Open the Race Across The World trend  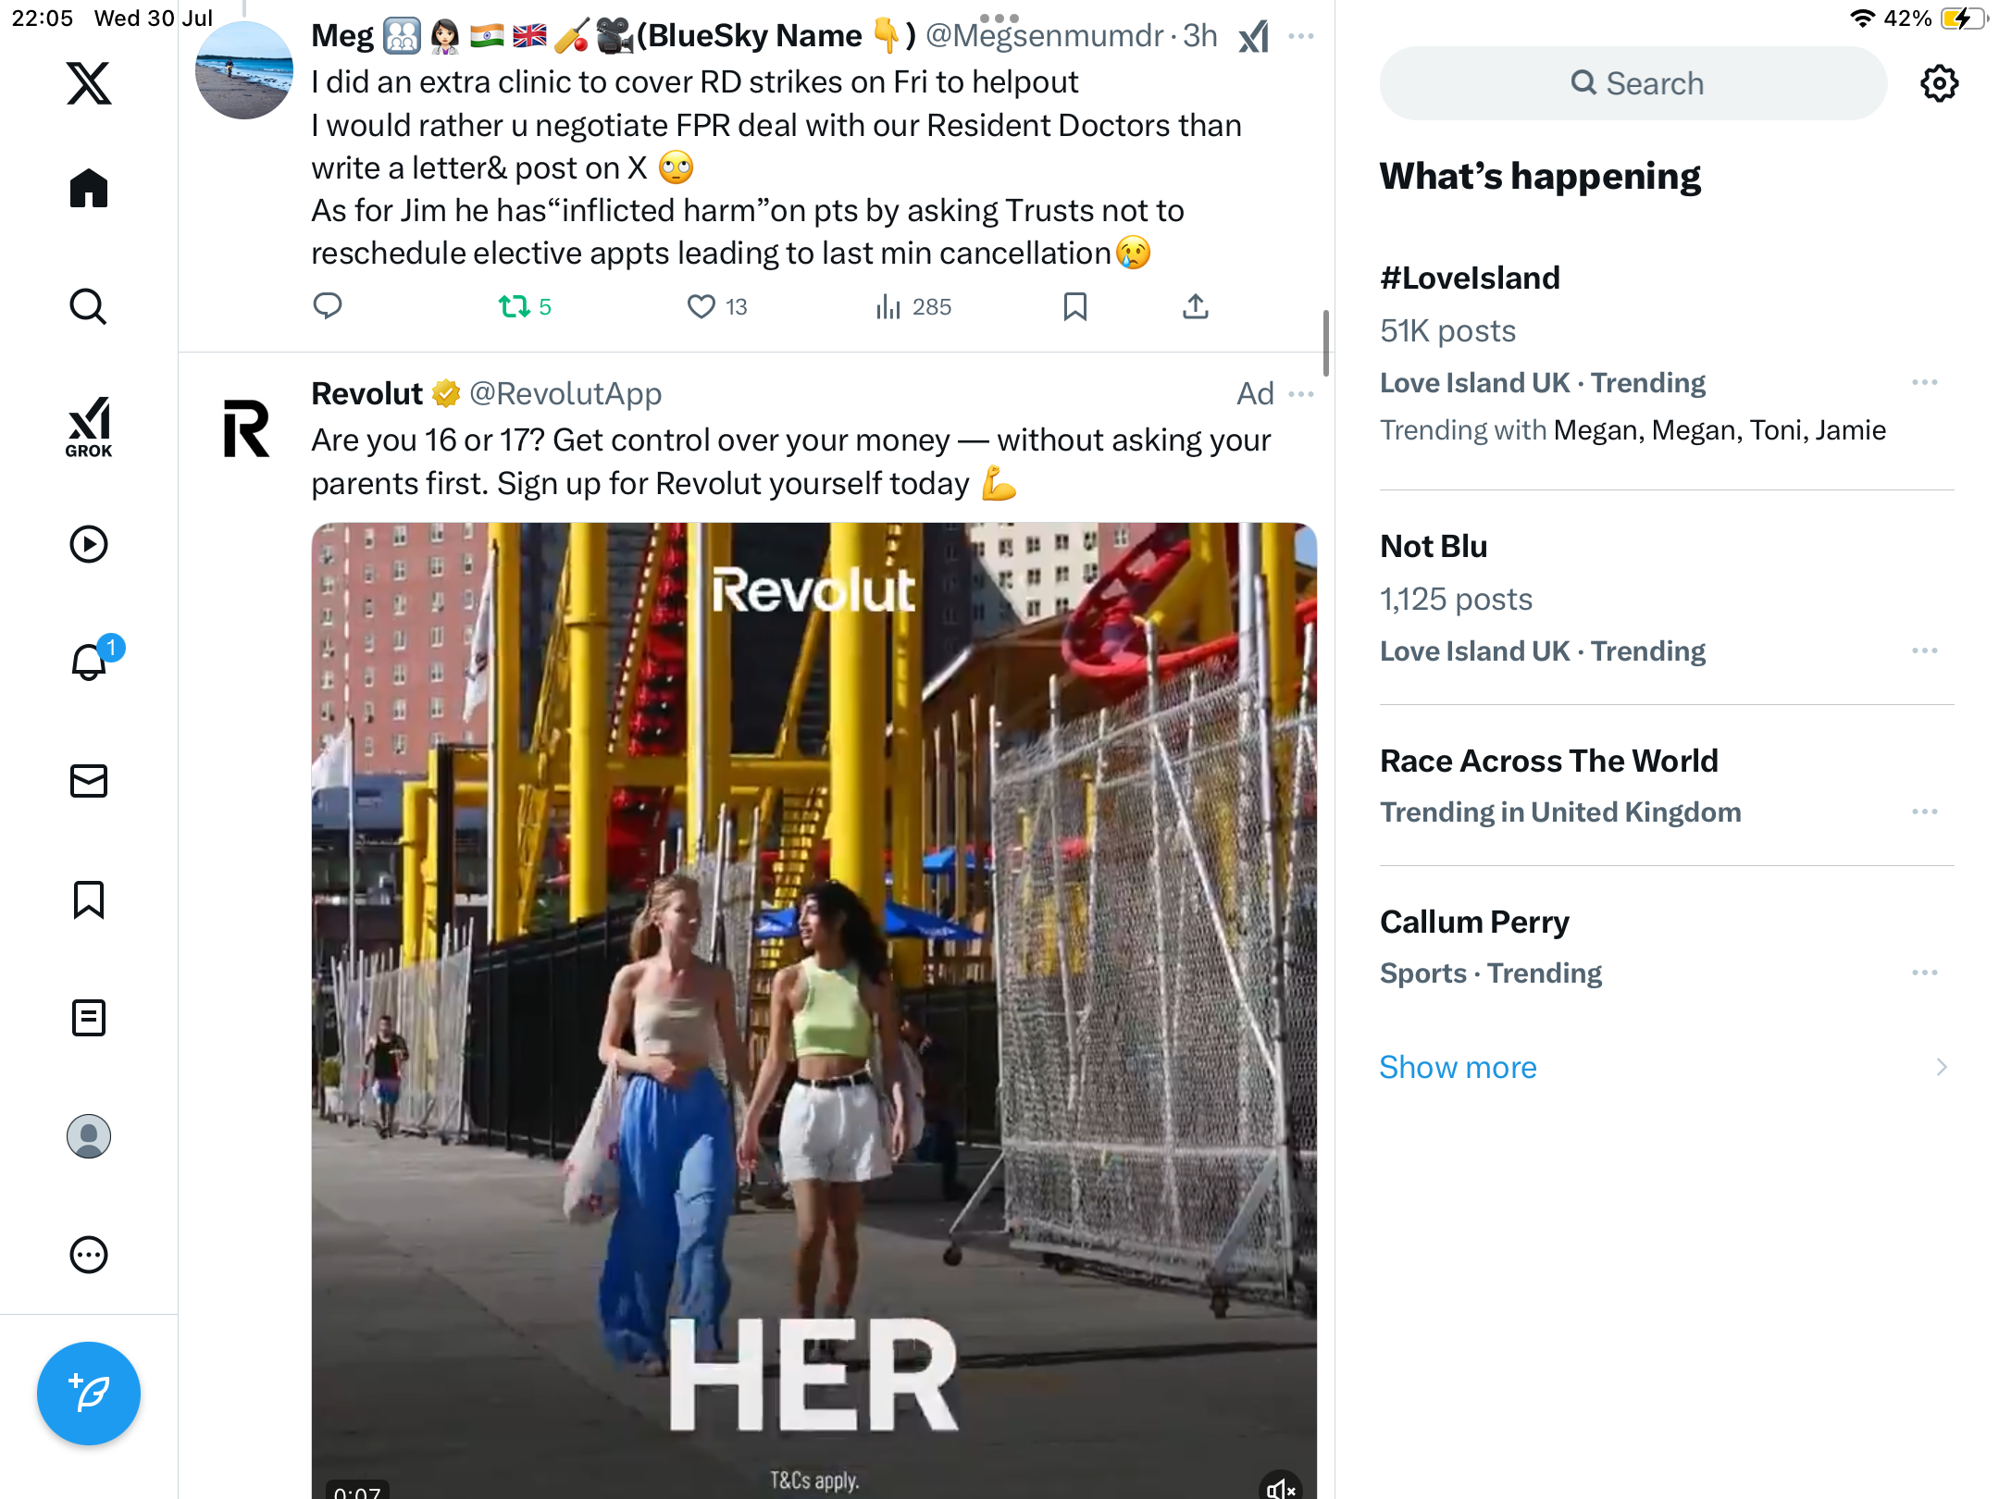pyautogui.click(x=1548, y=761)
